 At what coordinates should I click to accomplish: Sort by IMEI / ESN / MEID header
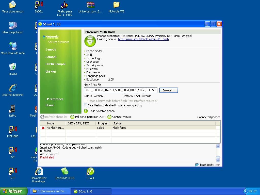click(80, 123)
